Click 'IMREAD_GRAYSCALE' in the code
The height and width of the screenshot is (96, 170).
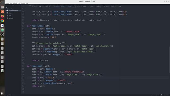click(x=74, y=72)
